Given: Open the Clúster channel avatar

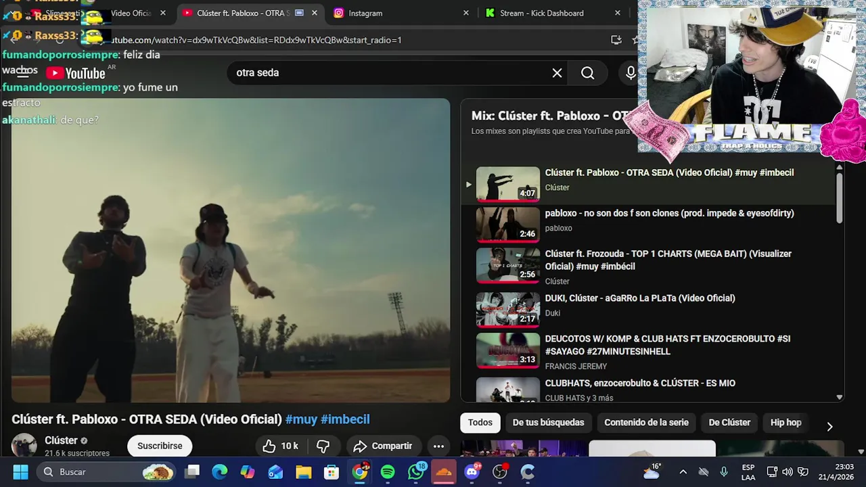Looking at the screenshot, I should pyautogui.click(x=24, y=445).
